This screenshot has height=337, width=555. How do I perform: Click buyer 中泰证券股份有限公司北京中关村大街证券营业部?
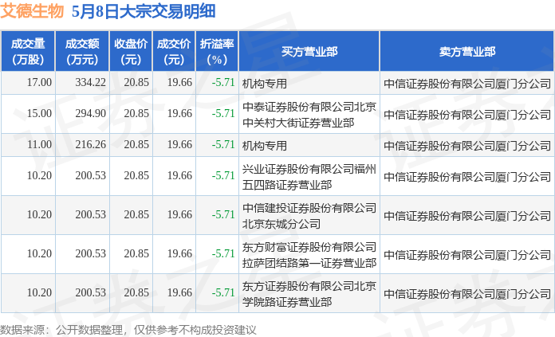(309, 115)
